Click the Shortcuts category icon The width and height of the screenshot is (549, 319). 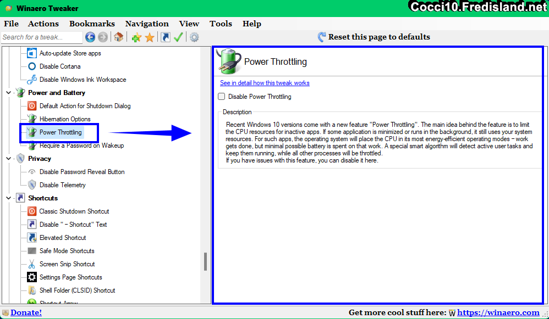[21, 198]
